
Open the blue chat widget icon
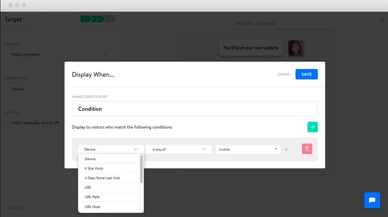click(372, 200)
